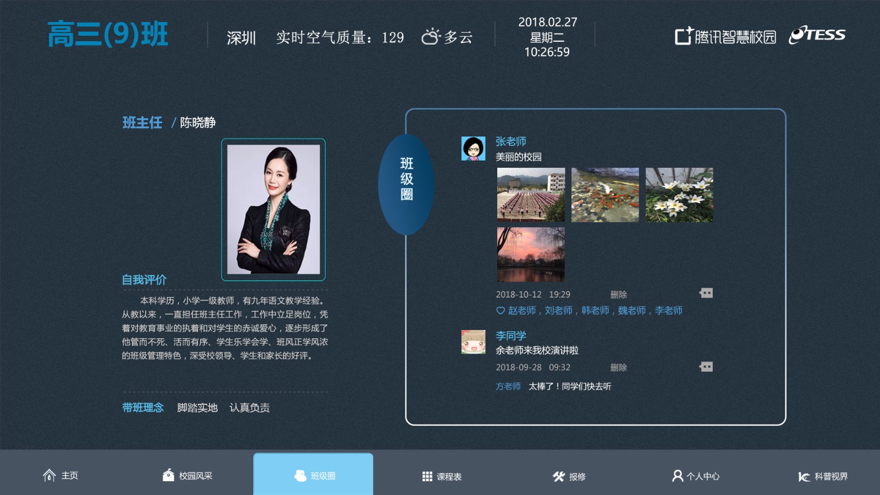Open 科普视界 tab
This screenshot has height=495, width=880.
[823, 476]
